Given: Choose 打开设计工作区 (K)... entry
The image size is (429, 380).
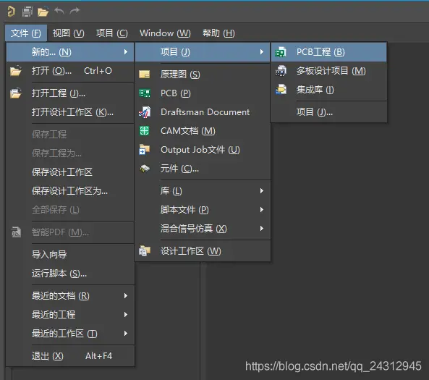Looking at the screenshot, I should 70,112.
